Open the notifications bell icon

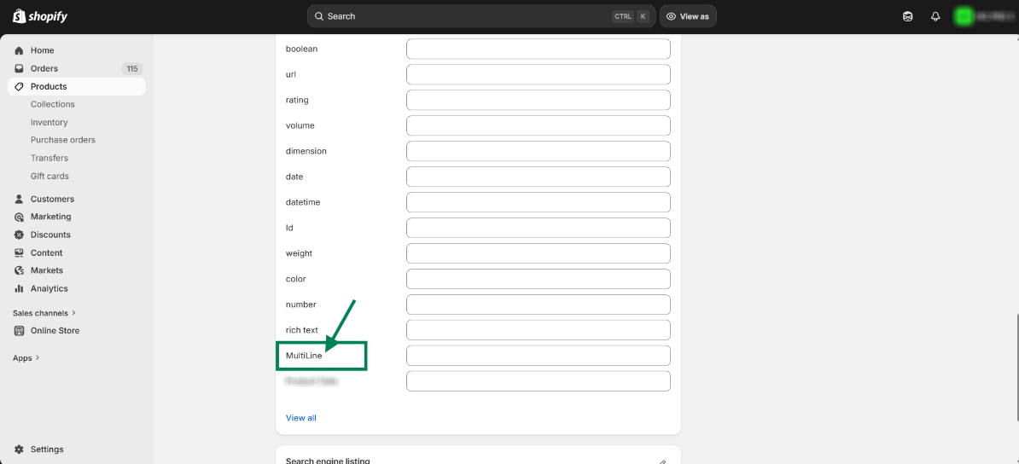pyautogui.click(x=935, y=16)
